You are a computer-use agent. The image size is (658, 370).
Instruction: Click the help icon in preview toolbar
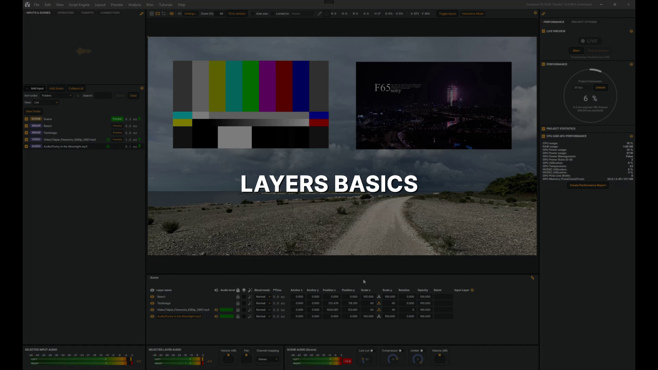535,13
